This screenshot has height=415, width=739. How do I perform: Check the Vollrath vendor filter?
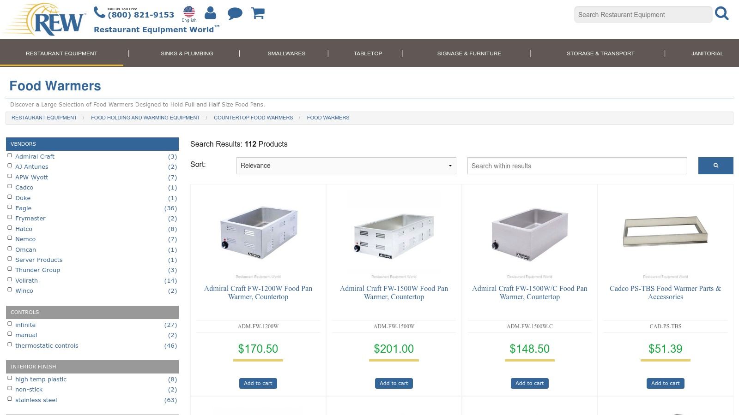10,279
